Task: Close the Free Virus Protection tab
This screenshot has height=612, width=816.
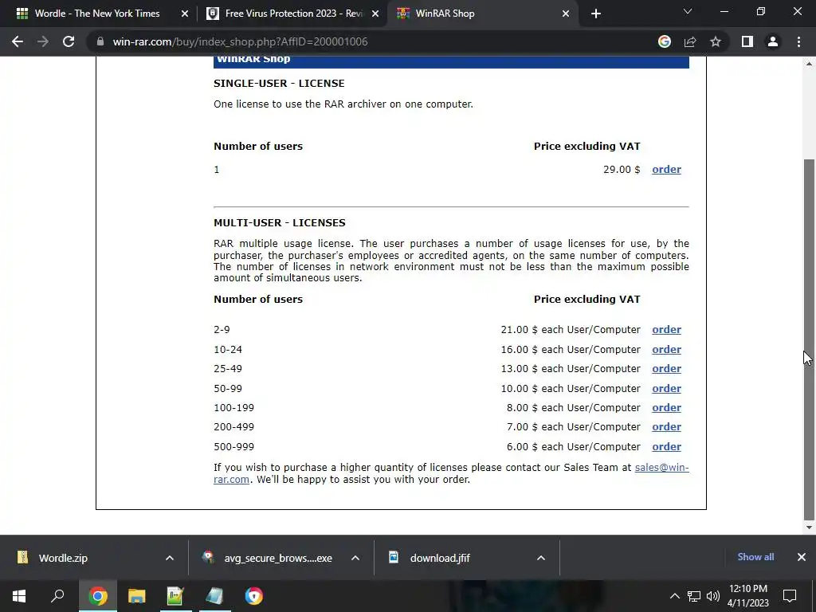Action: (375, 14)
